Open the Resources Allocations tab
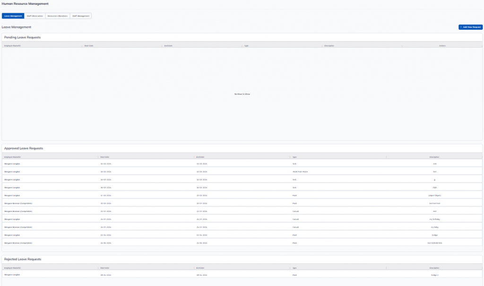The width and height of the screenshot is (484, 286). [x=58, y=16]
